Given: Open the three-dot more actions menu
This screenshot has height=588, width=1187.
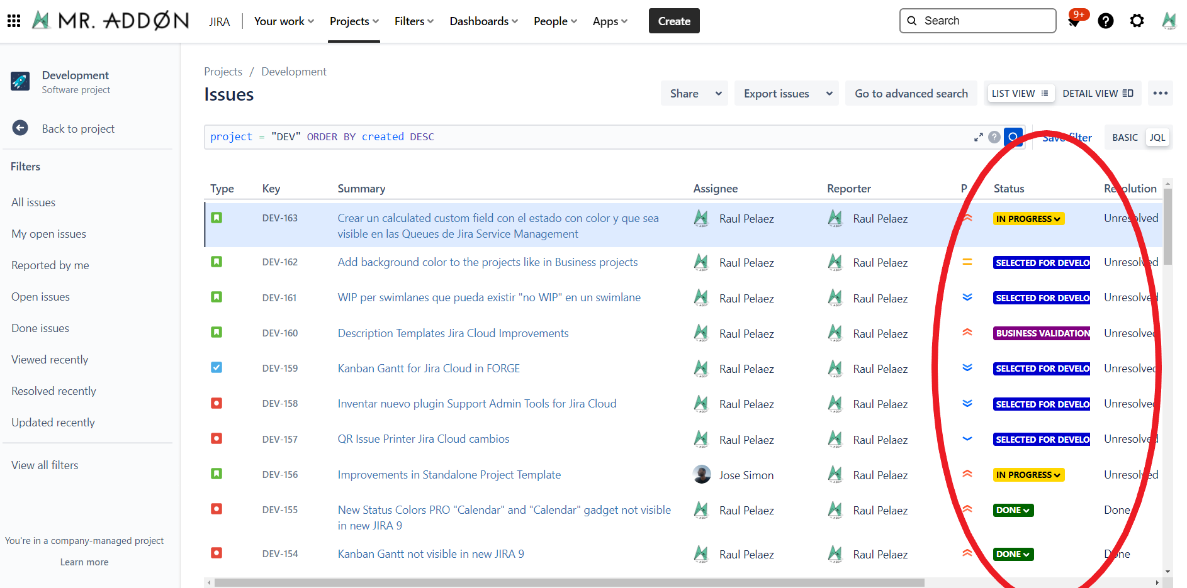Looking at the screenshot, I should point(1160,94).
